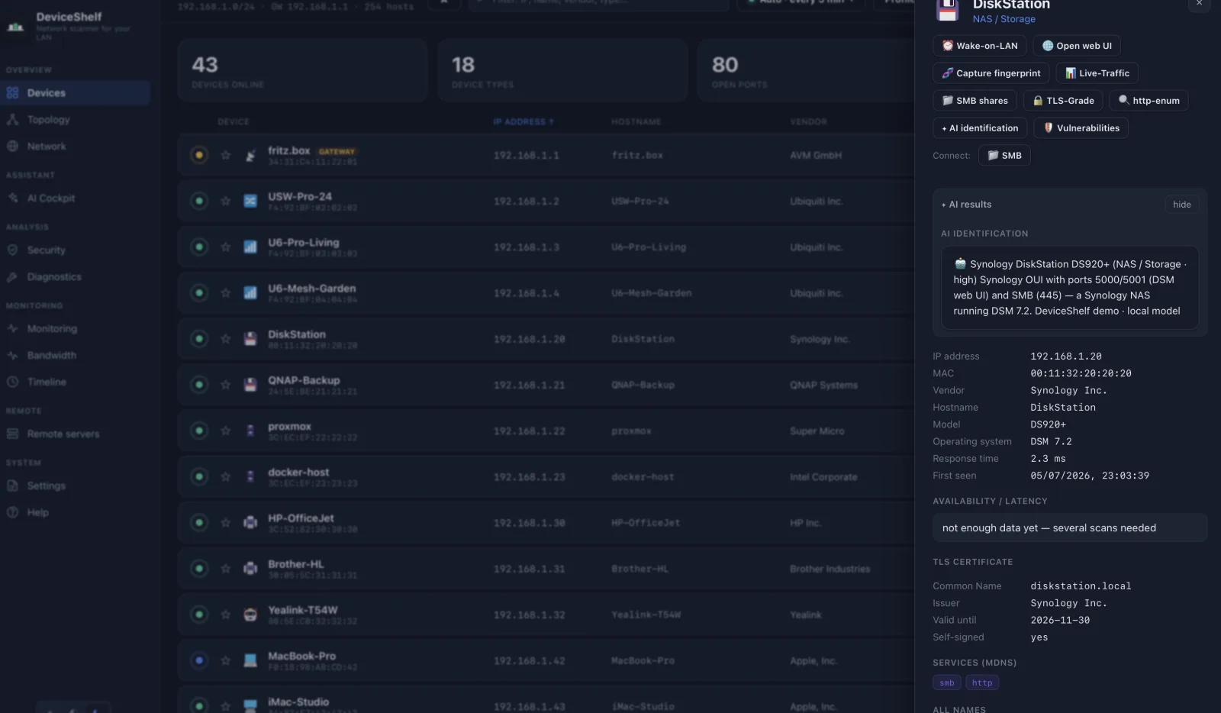Screen dimensions: 1221x713
Task: Open Live-Traffic view
Action: tap(1097, 73)
